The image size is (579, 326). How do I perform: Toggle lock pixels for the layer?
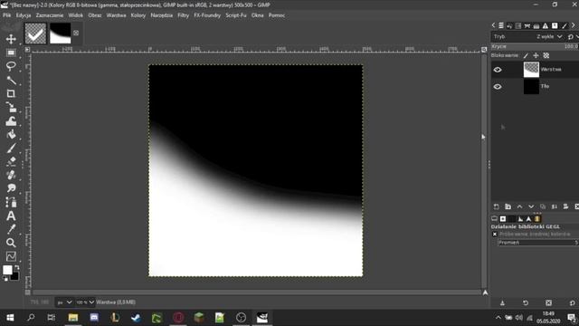coord(526,55)
